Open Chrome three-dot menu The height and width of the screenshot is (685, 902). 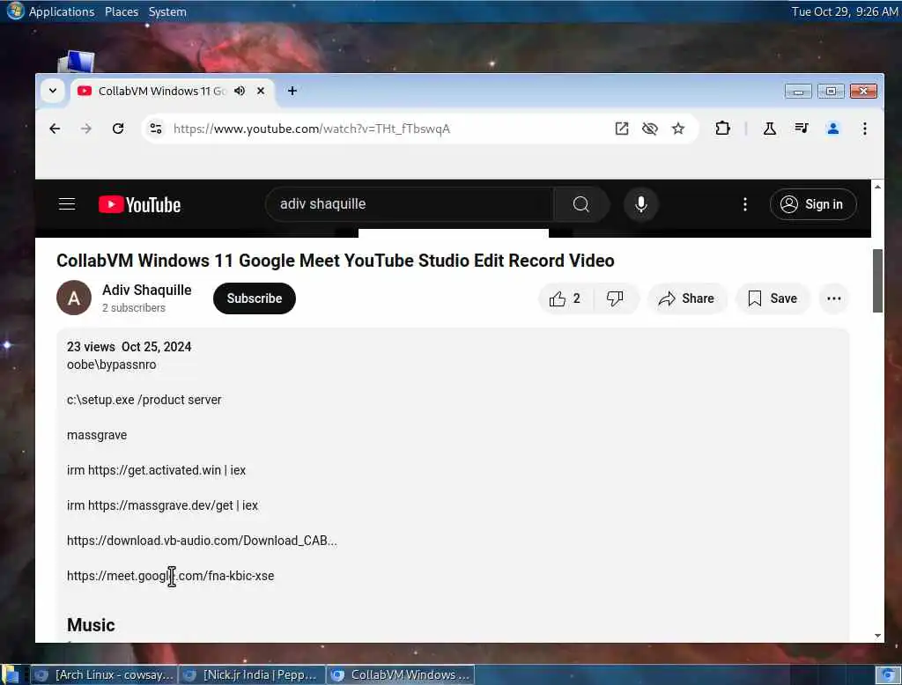tap(865, 129)
